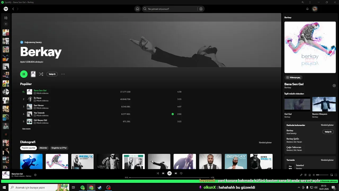Mute with the speaker volume icon
Image resolution: width=339 pixels, height=191 pixels.
[x=314, y=175]
